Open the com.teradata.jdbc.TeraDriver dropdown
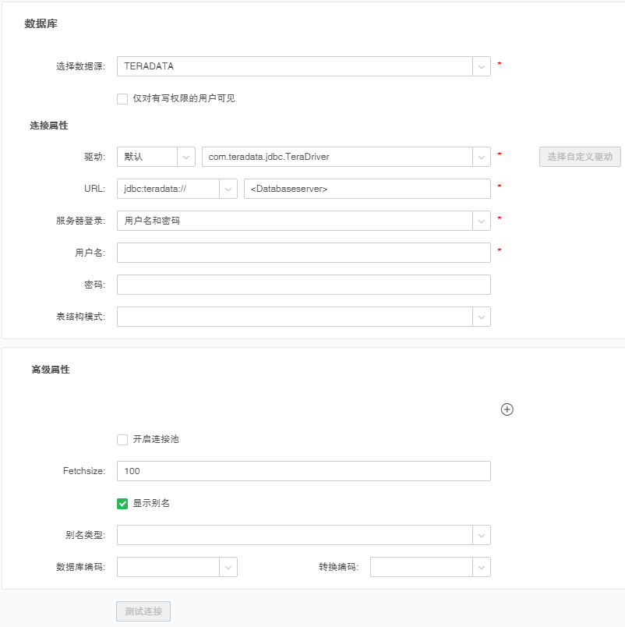 tap(482, 157)
